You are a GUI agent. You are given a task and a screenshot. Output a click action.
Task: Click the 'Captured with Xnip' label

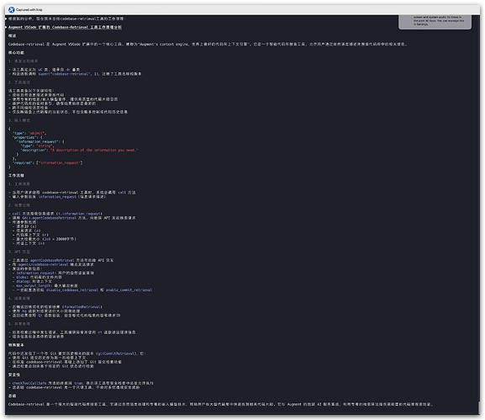coord(29,10)
